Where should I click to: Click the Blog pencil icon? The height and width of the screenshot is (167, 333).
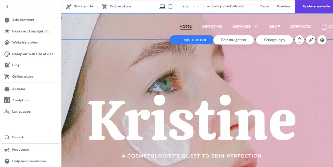pos(7,65)
